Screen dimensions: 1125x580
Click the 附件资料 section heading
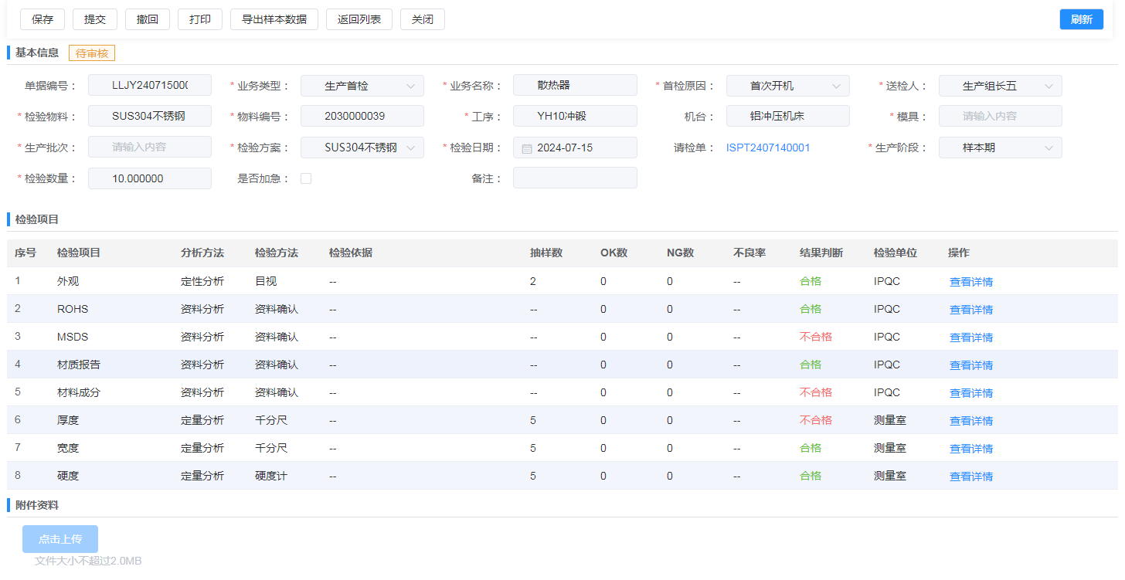(x=37, y=505)
